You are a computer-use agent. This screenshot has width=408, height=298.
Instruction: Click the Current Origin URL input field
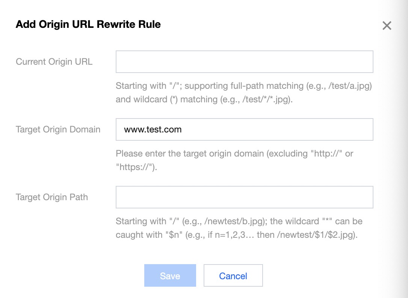click(x=244, y=62)
